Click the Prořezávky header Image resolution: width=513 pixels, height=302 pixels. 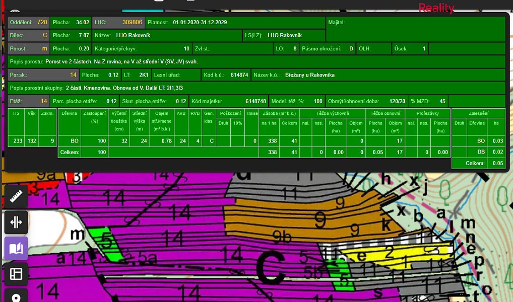click(428, 113)
